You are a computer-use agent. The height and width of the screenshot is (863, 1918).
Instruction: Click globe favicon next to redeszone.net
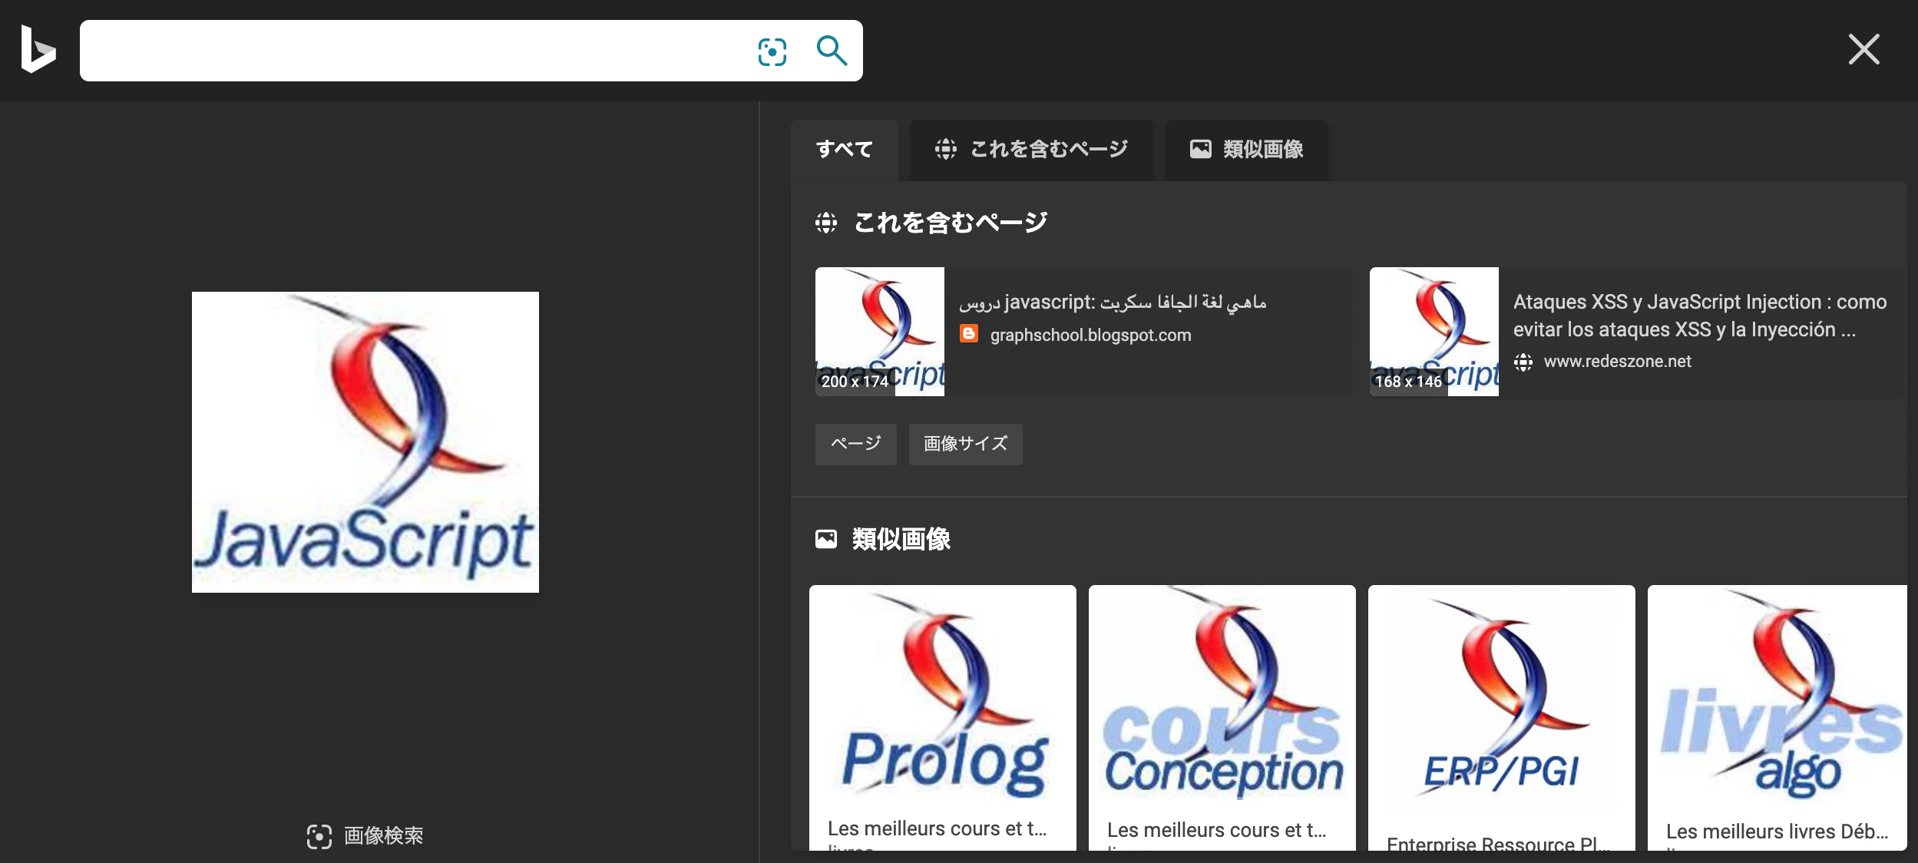click(x=1523, y=362)
